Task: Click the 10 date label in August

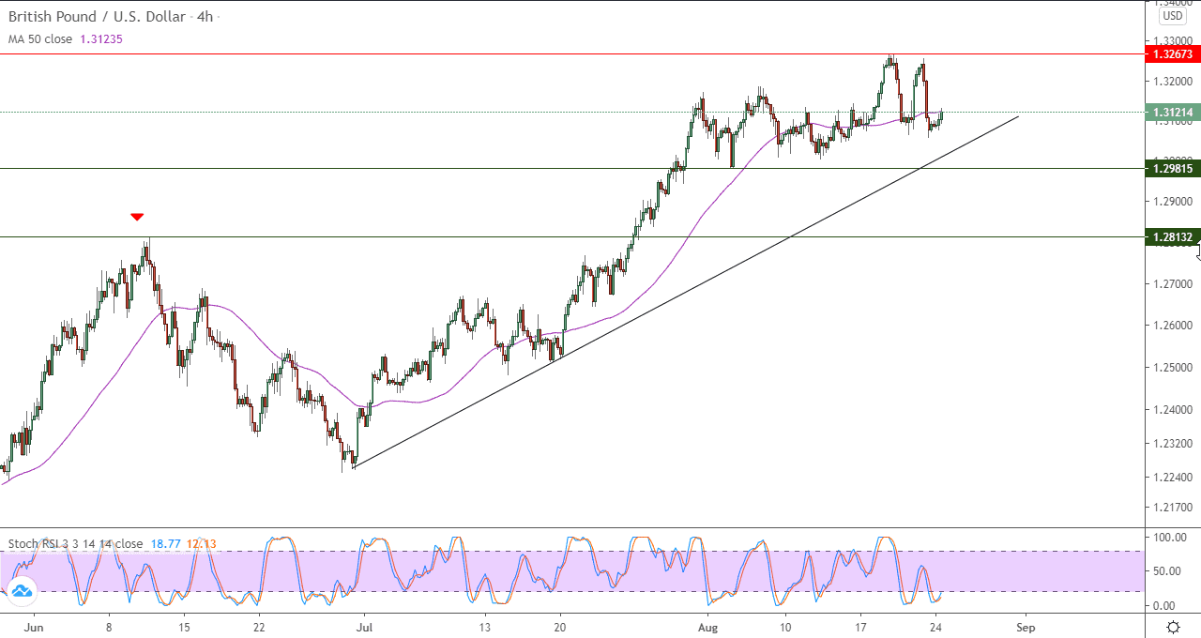Action: (x=784, y=628)
